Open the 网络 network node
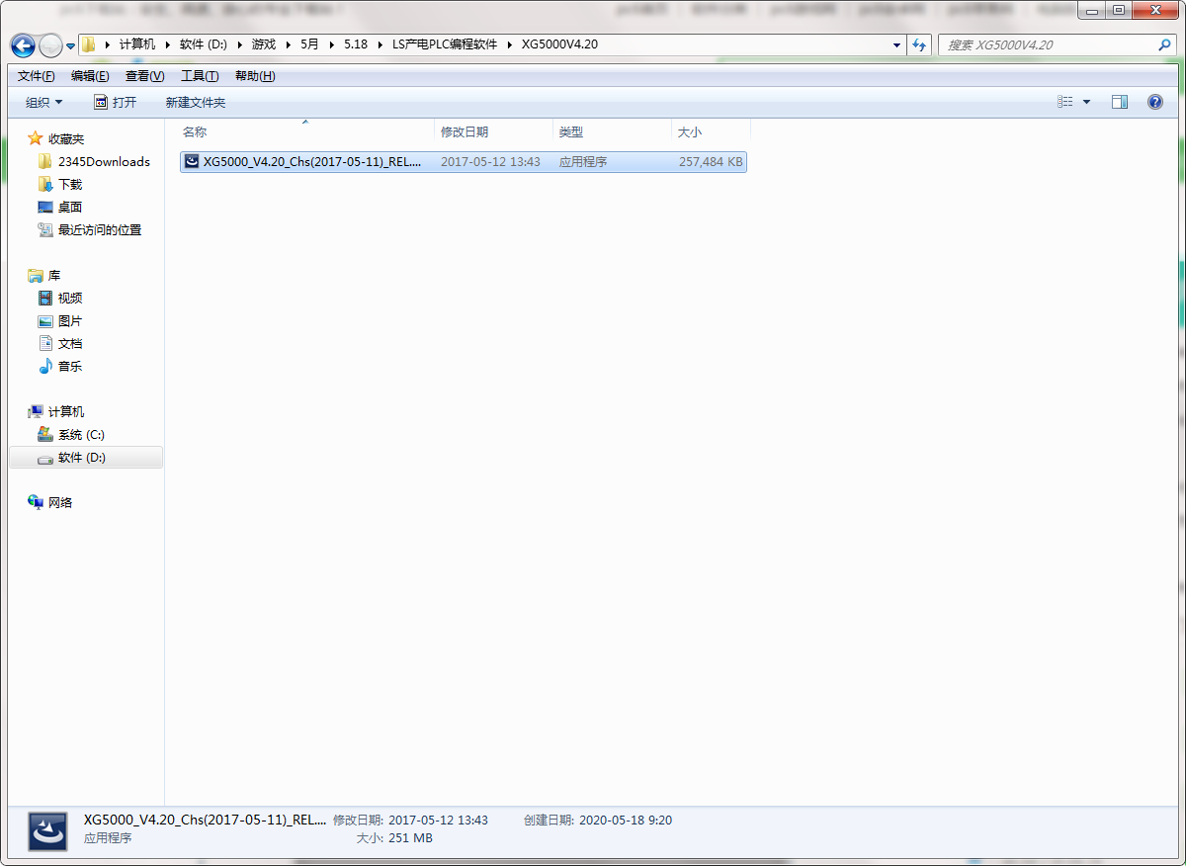Image resolution: width=1186 pixels, height=866 pixels. point(60,503)
